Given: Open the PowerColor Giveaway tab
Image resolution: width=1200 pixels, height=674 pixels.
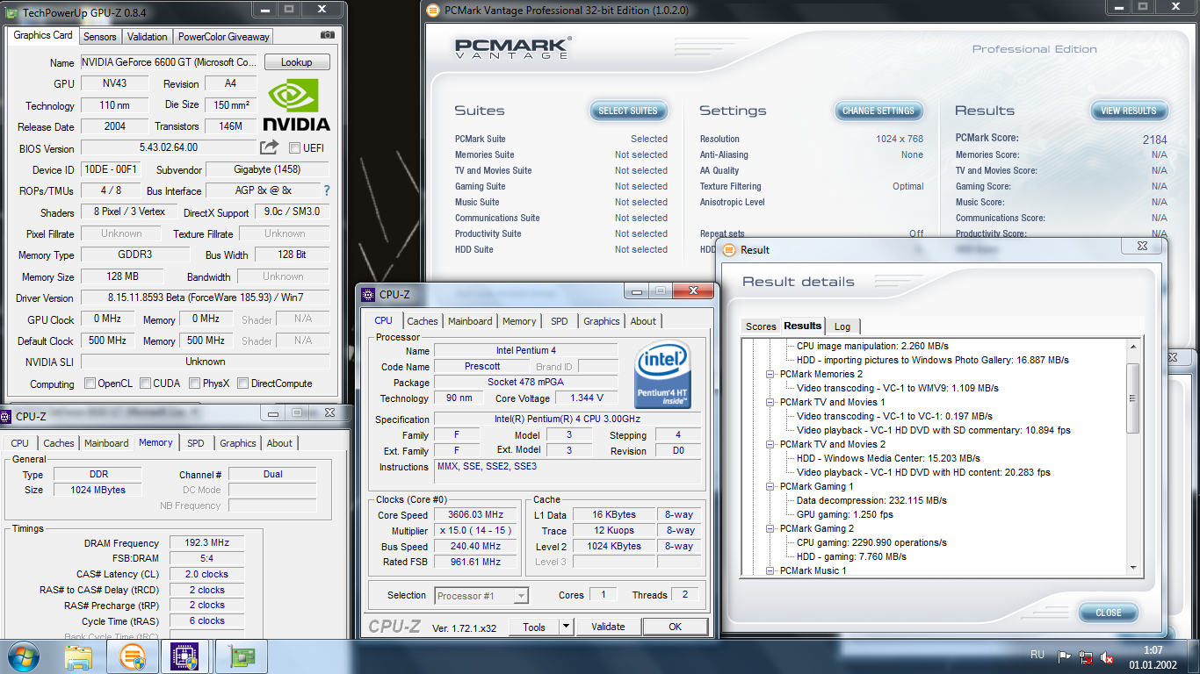Looking at the screenshot, I should pos(223,37).
